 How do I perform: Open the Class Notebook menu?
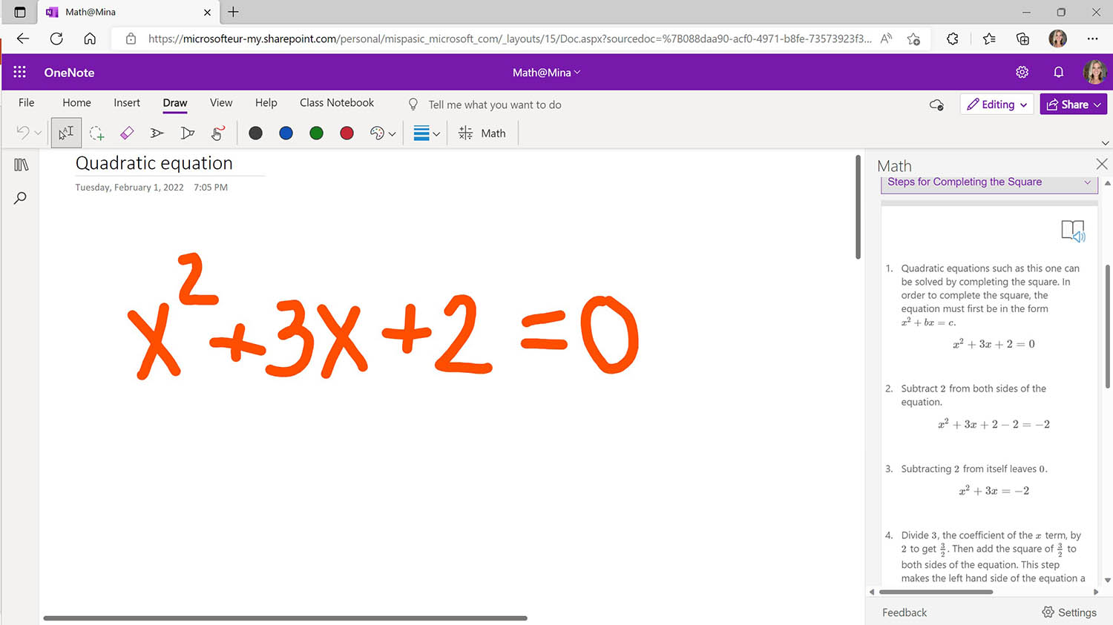(336, 103)
